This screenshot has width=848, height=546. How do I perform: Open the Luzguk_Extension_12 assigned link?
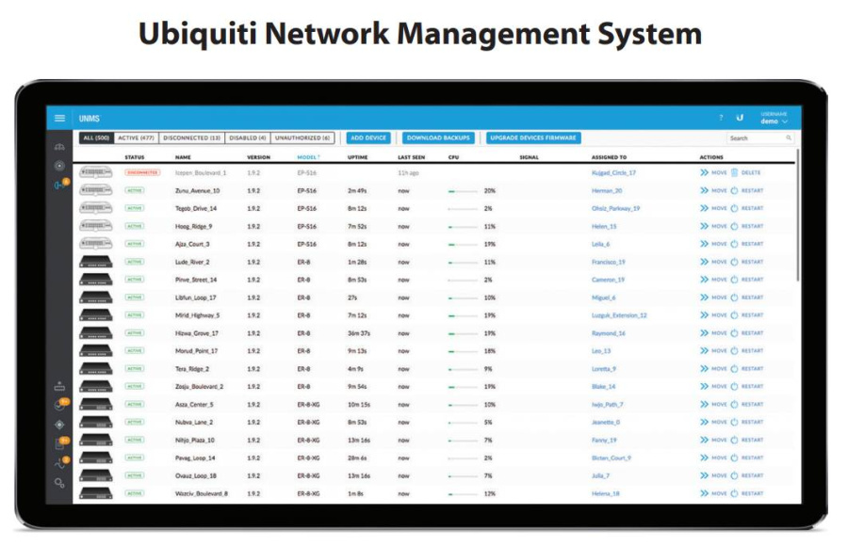pyautogui.click(x=619, y=315)
